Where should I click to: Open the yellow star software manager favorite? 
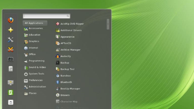pyautogui.click(x=11, y=30)
